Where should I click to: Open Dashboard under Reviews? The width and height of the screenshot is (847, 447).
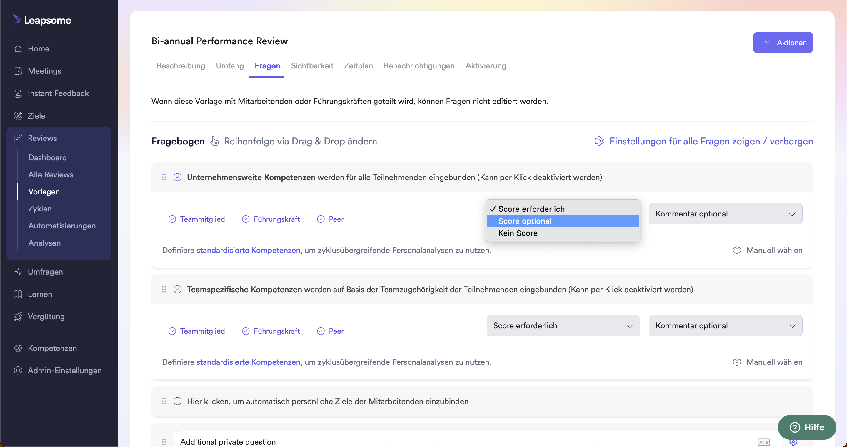tap(47, 157)
